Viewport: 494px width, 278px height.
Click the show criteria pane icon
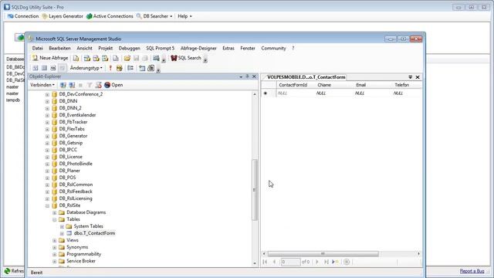45,68
